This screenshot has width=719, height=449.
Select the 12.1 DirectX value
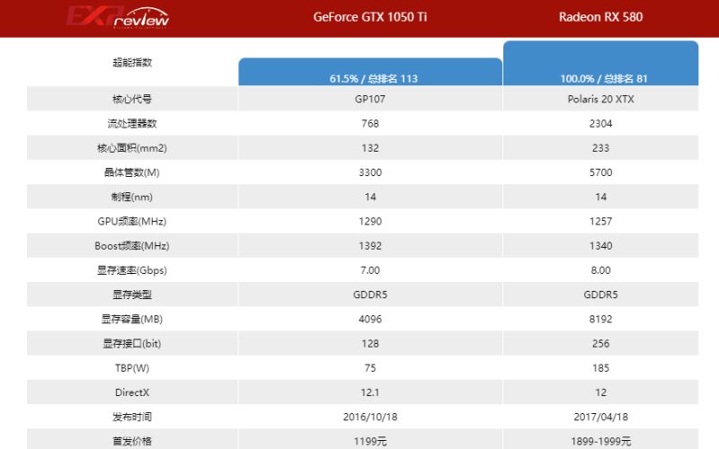370,392
